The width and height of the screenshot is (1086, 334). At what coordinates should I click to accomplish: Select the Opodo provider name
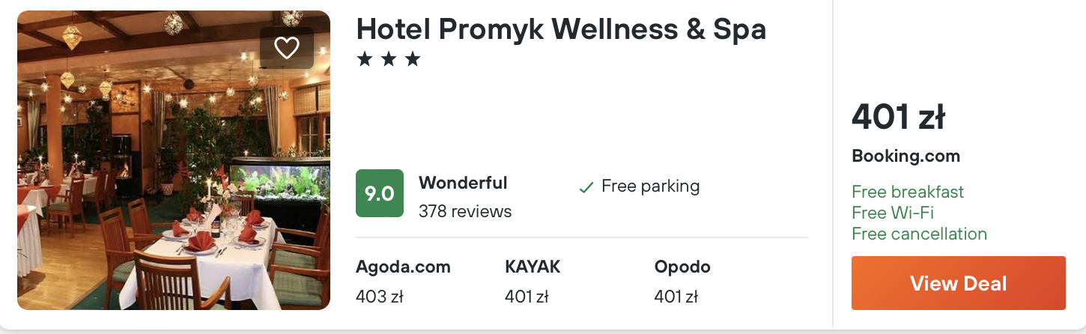pyautogui.click(x=682, y=267)
